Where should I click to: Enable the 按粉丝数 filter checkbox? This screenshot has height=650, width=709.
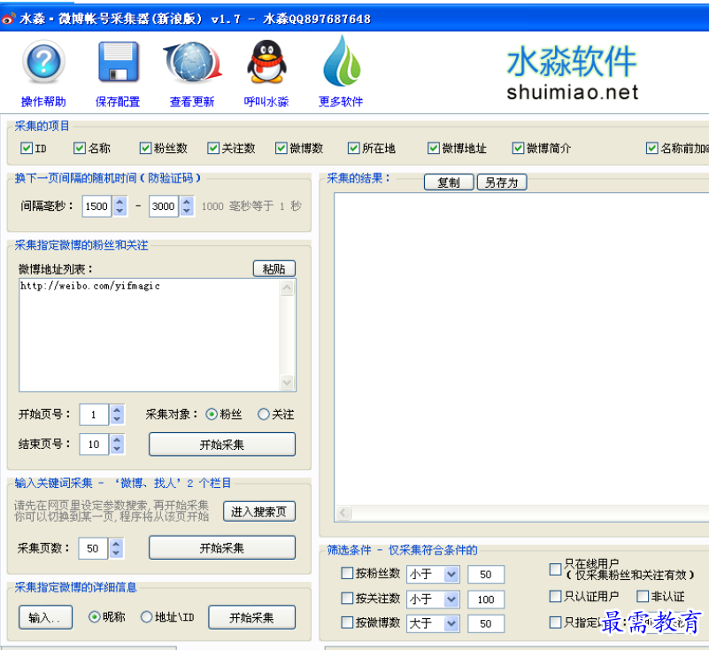point(347,573)
